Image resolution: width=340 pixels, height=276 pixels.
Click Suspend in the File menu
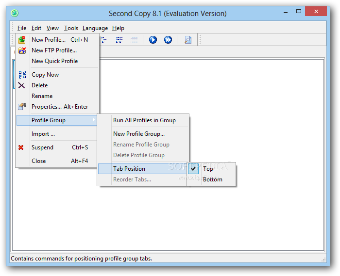tap(57, 147)
